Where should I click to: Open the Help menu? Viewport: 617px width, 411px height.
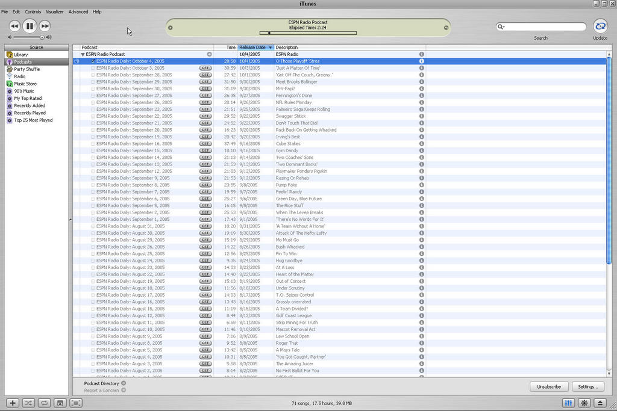(x=97, y=12)
